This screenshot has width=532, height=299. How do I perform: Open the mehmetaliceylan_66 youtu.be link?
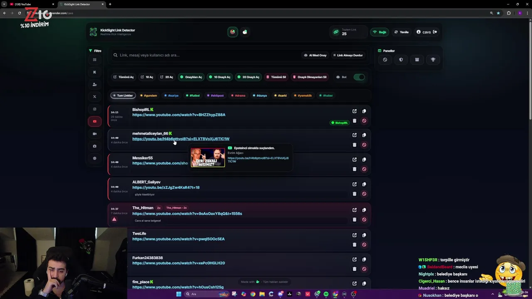pyautogui.click(x=181, y=139)
